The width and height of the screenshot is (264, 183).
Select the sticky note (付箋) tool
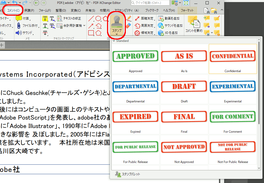pos(23,18)
